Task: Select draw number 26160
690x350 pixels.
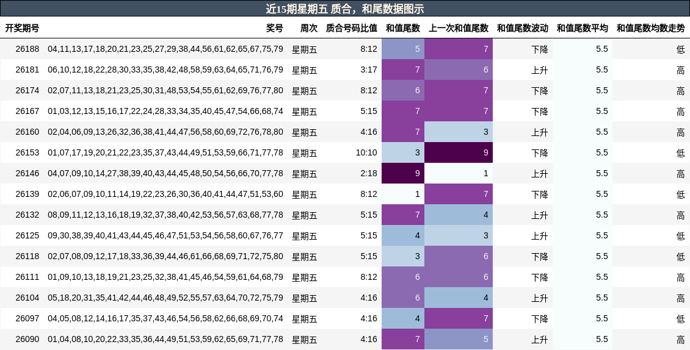Action: [27, 132]
